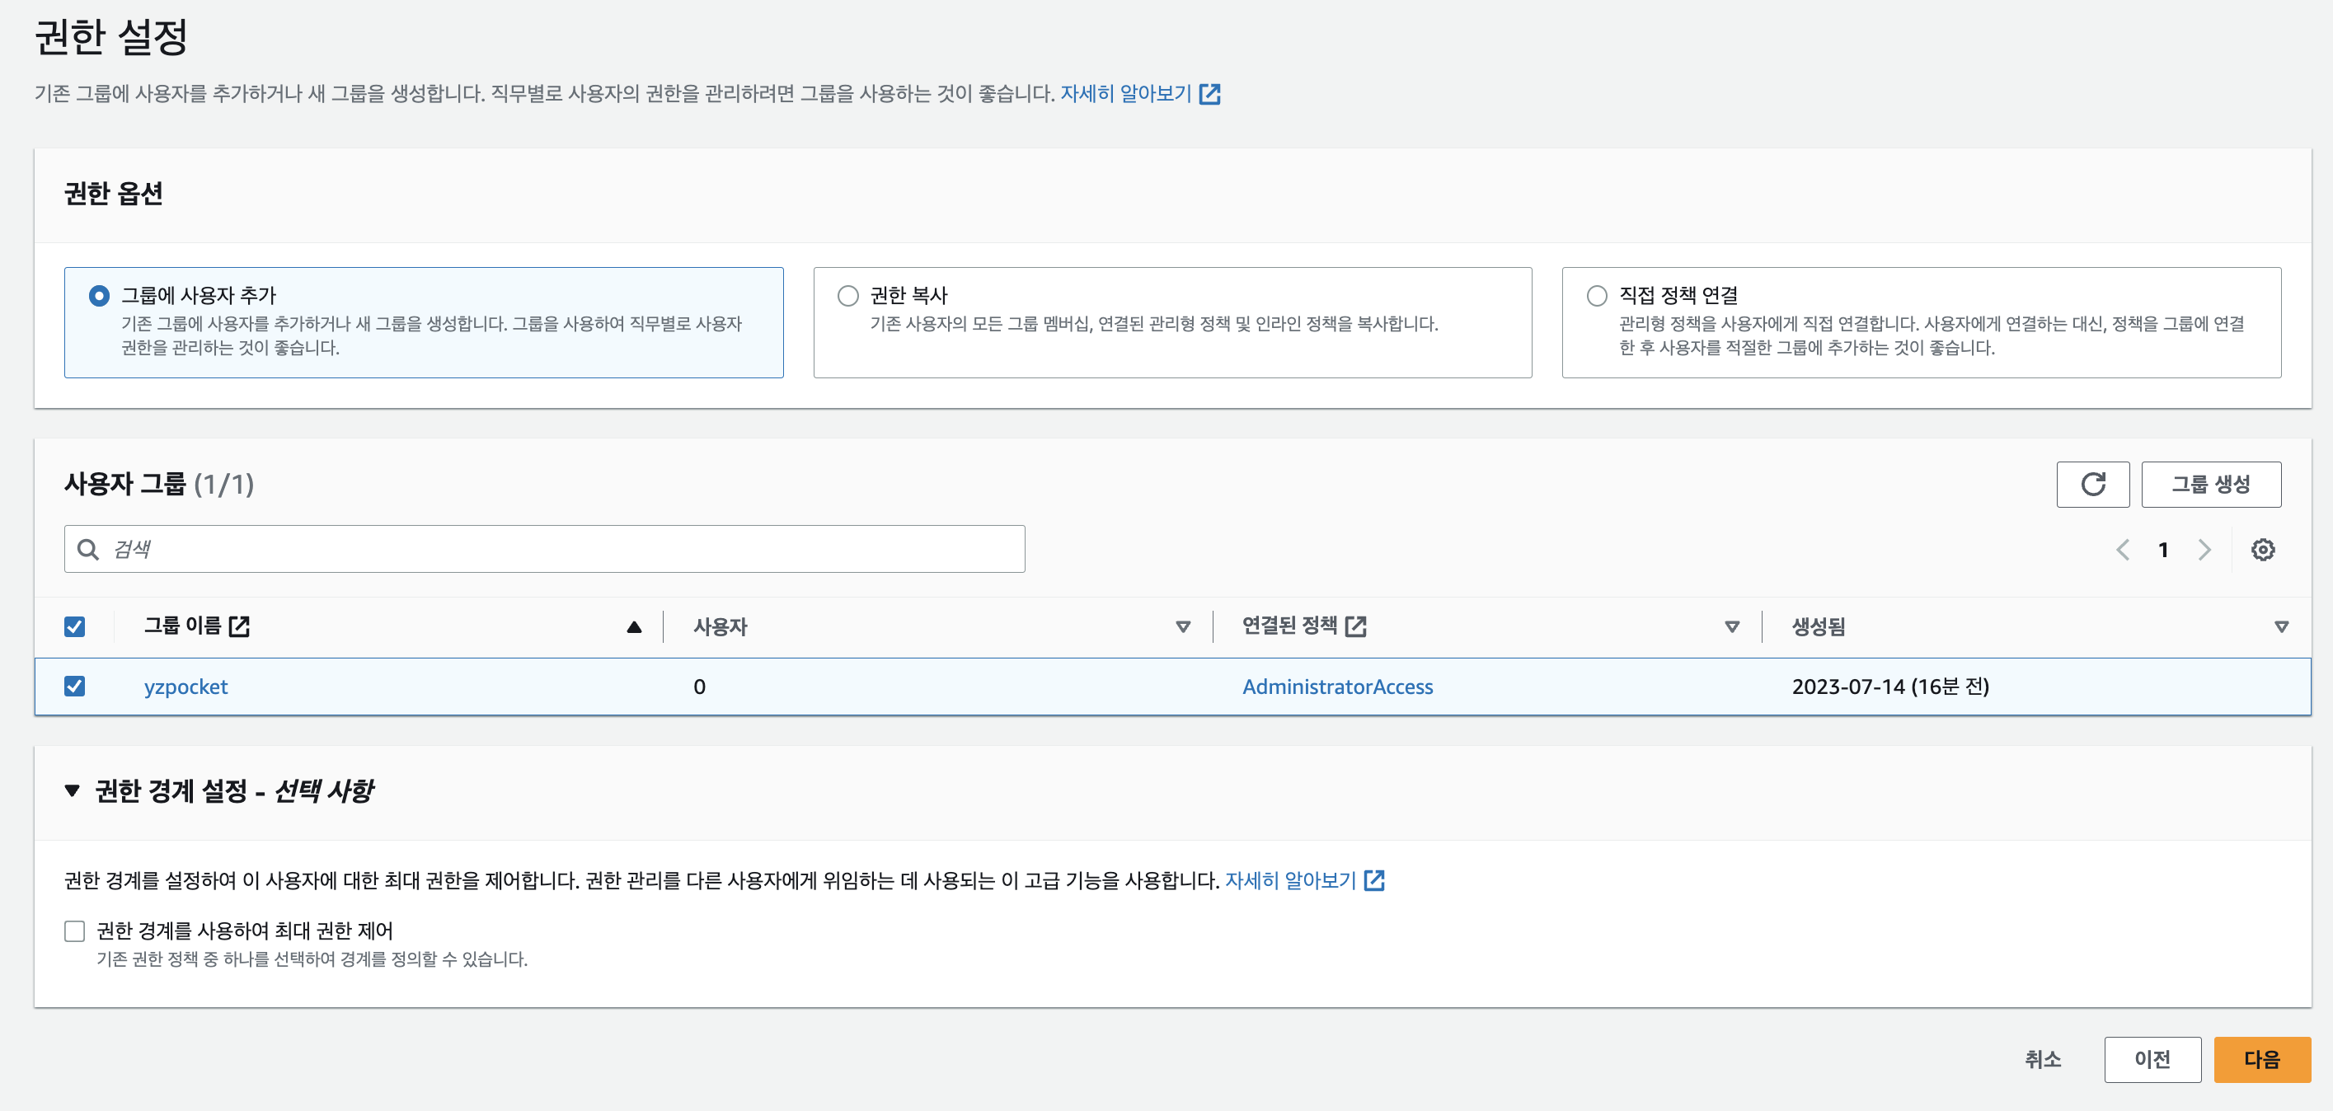The width and height of the screenshot is (2333, 1111).
Task: Click the refresh user groups icon
Action: pos(2092,485)
